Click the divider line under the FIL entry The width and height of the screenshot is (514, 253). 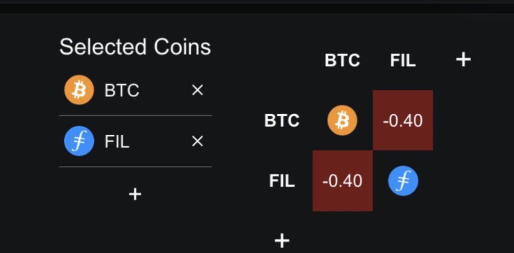pos(135,167)
